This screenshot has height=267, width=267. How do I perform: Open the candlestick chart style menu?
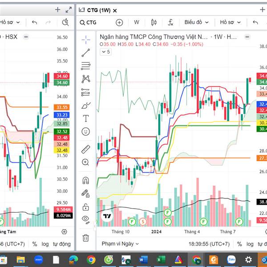coord(154,22)
